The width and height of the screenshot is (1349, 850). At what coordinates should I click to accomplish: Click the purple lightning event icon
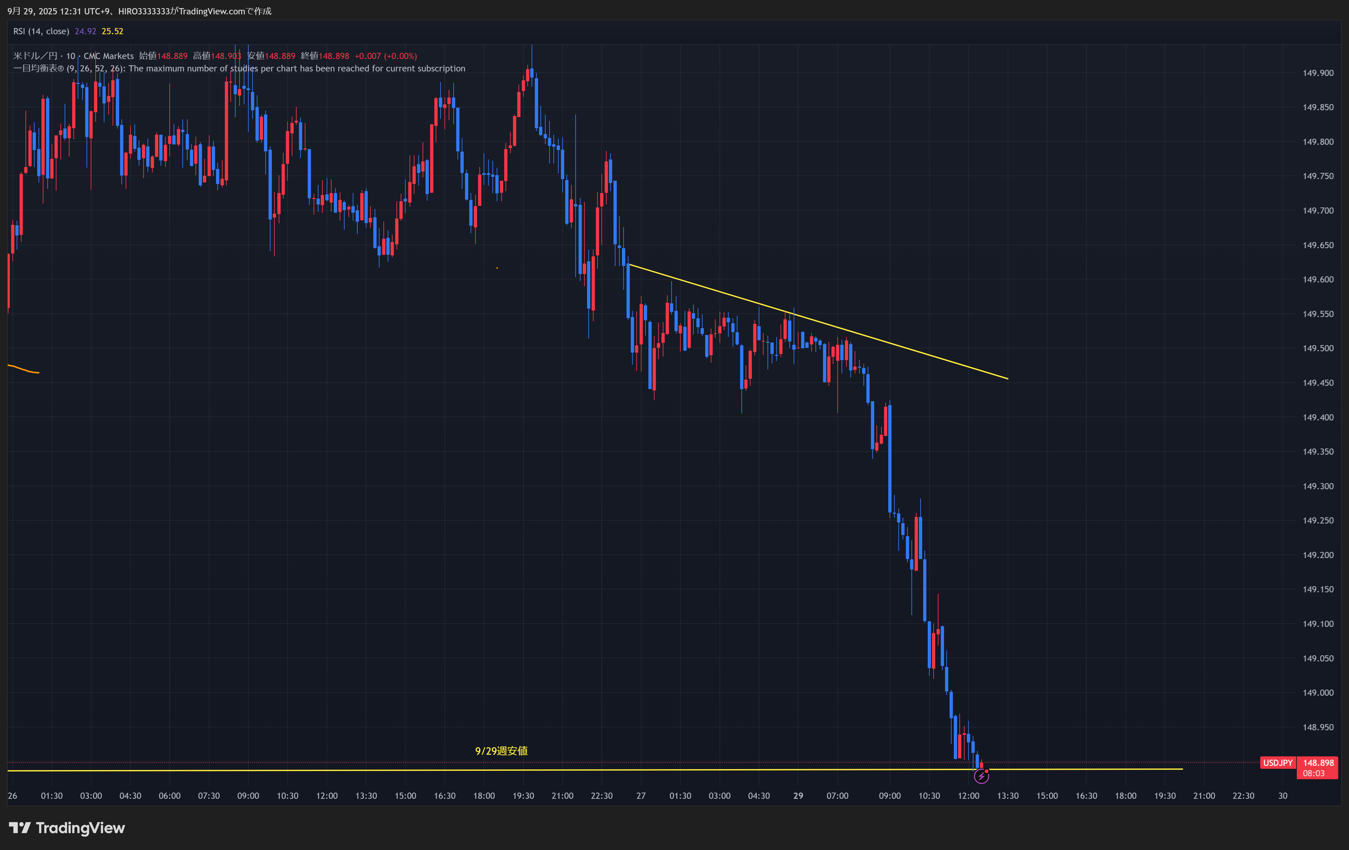pyautogui.click(x=981, y=776)
